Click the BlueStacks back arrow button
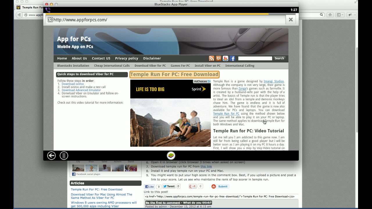This screenshot has width=372, height=209. point(51,156)
